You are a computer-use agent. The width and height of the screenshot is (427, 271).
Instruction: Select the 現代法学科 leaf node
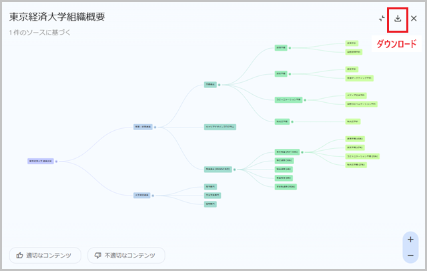tap(353, 121)
